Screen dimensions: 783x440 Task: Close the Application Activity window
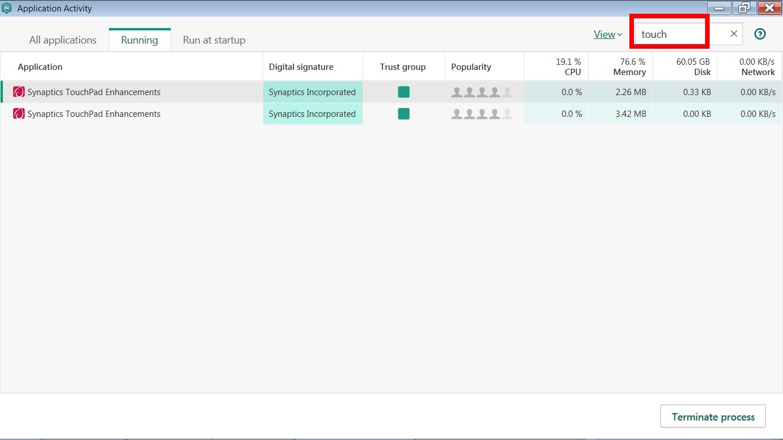coord(770,8)
